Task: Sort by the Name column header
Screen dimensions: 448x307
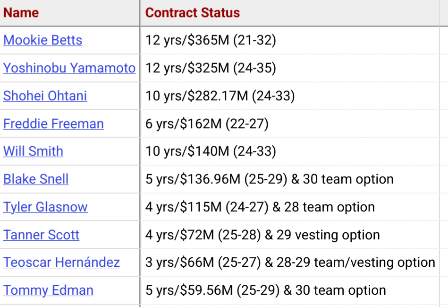Action: (21, 13)
